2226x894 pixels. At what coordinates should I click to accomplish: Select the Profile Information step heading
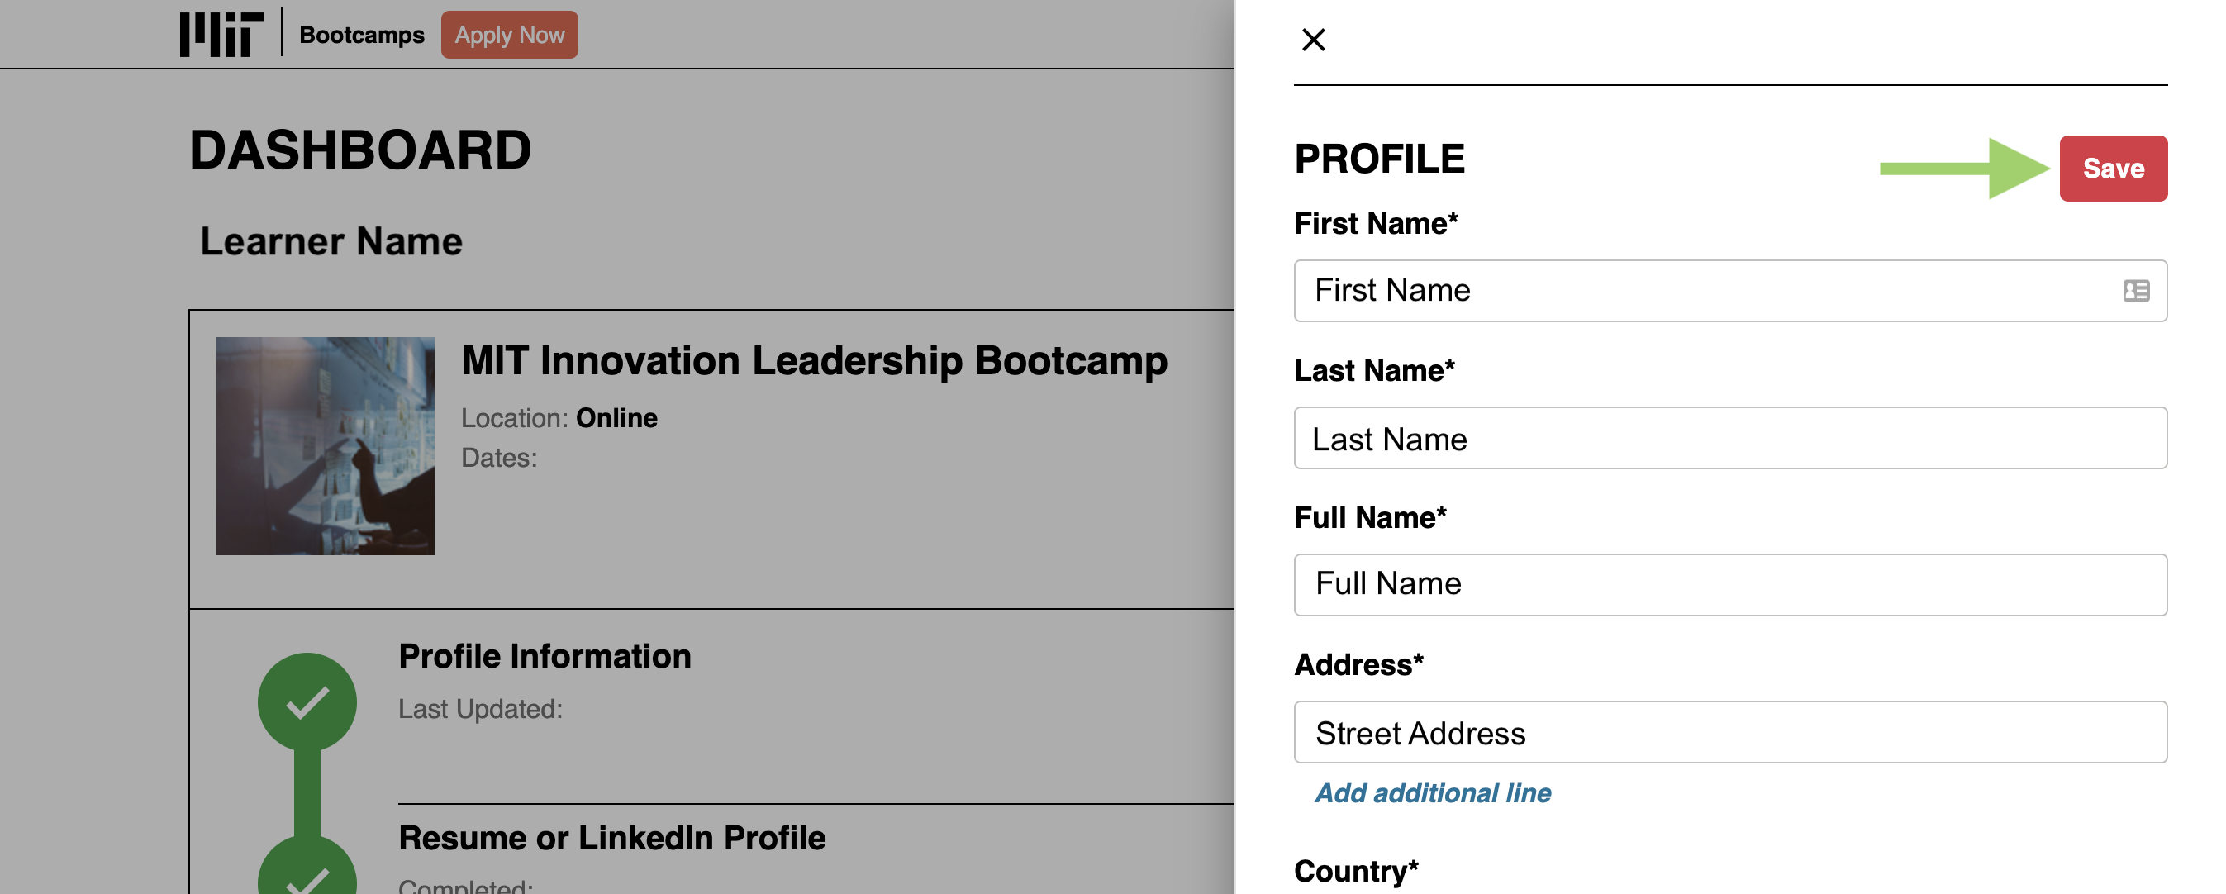(545, 657)
